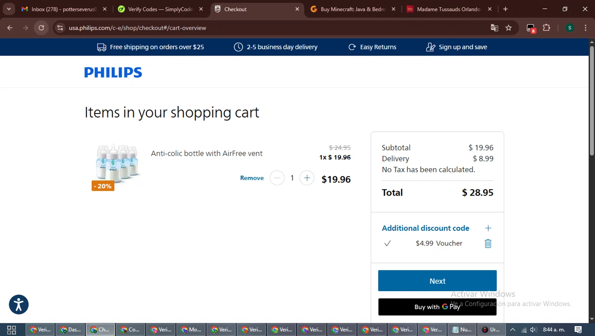This screenshot has height=336, width=595.
Task: Click the taskbar volume icon
Action: (534, 330)
